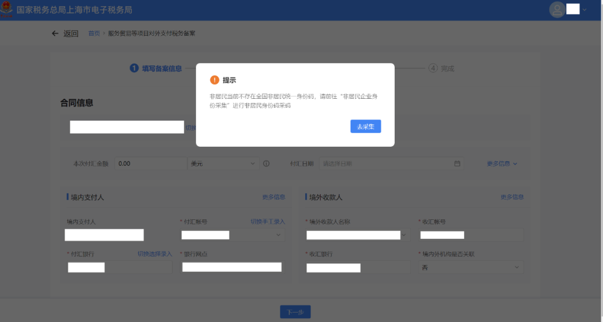Click the 去采集 button in the dialog

pyautogui.click(x=366, y=126)
